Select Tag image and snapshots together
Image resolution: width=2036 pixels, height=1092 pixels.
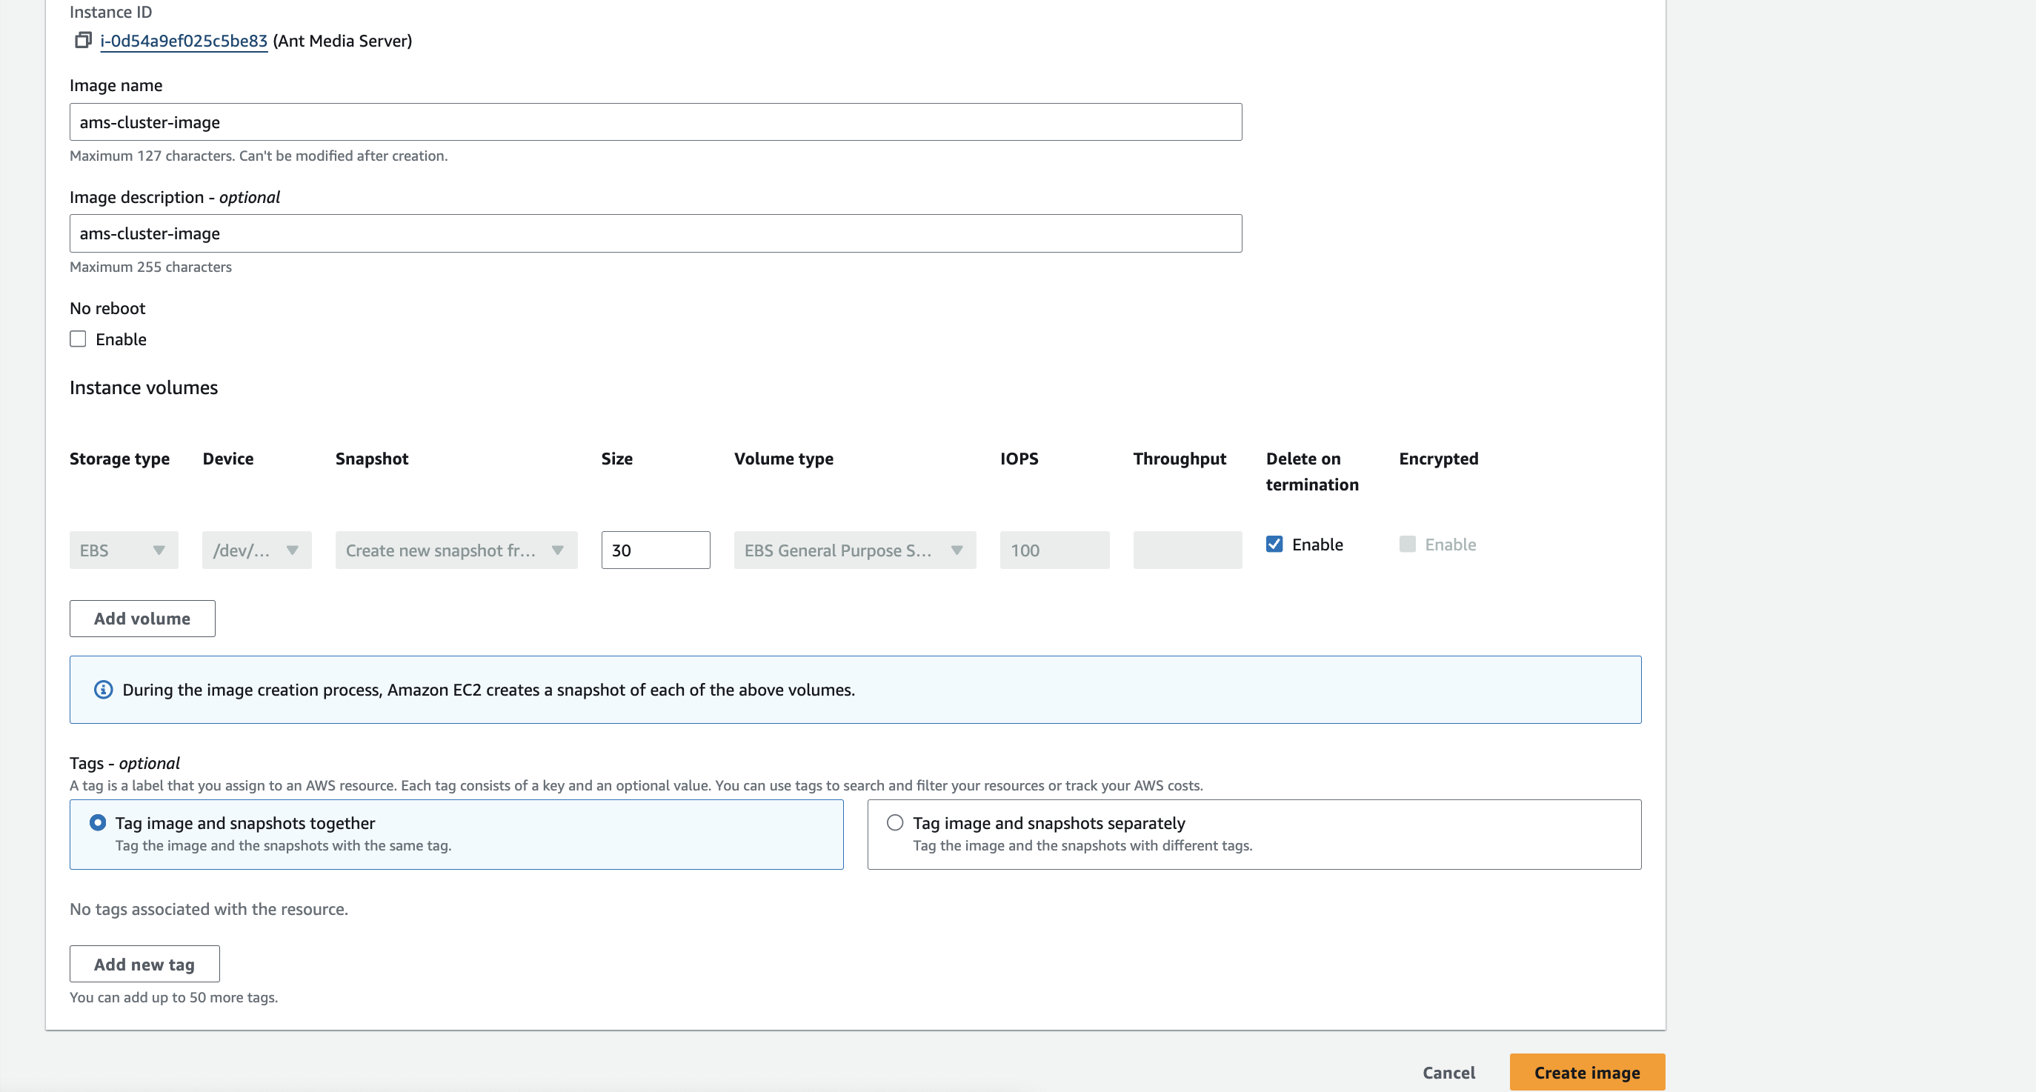click(97, 823)
